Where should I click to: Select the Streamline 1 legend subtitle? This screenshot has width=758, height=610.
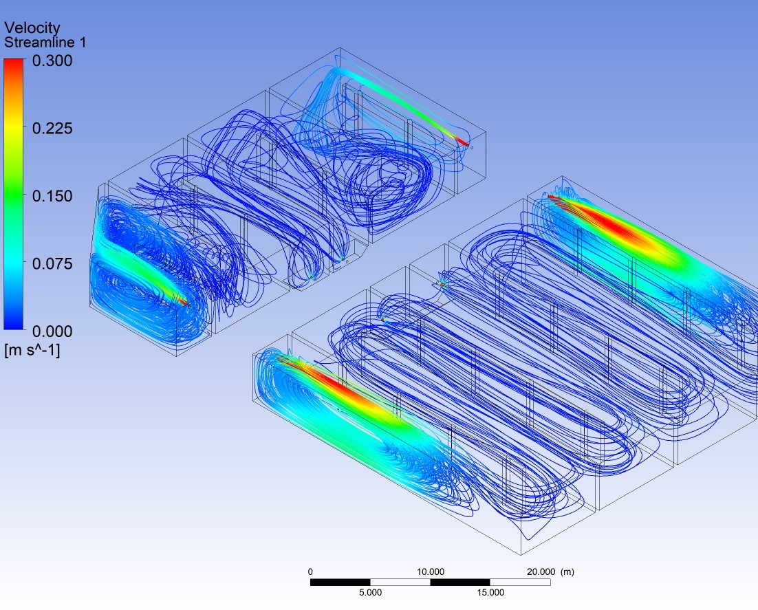(45, 43)
